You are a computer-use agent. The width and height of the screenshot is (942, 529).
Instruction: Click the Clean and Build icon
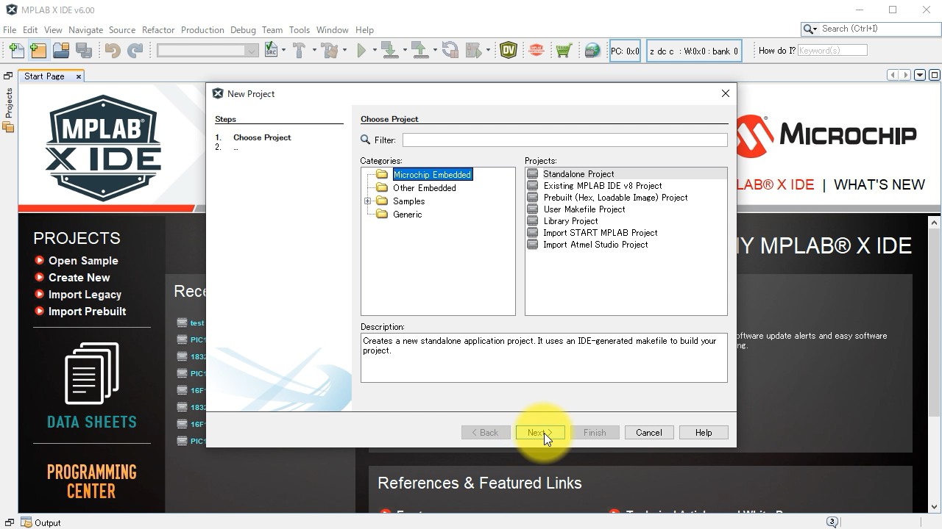[329, 50]
